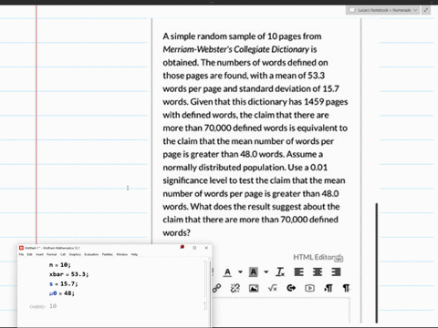
Task: Click the clear formatting icon
Action: [280, 272]
